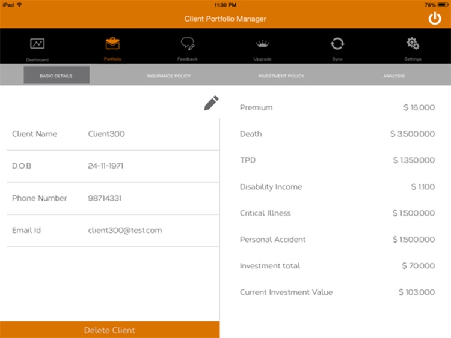The width and height of the screenshot is (451, 338).
Task: Switch to the Insurance Policy tab
Action: click(169, 76)
